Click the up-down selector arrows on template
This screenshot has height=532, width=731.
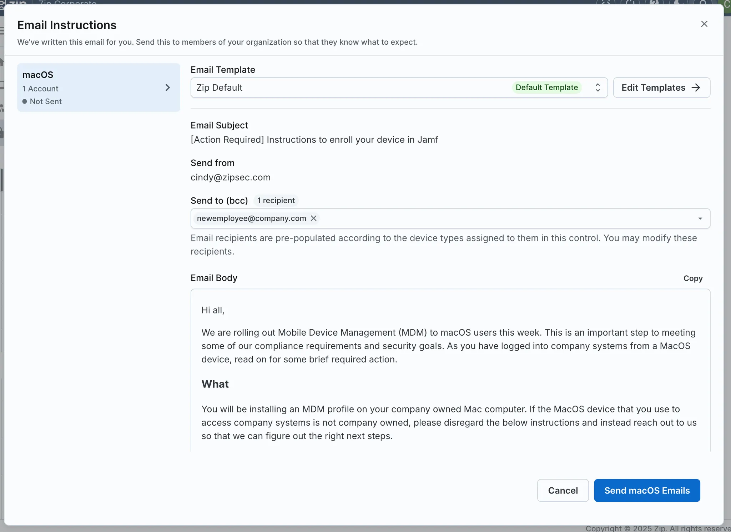pos(598,87)
